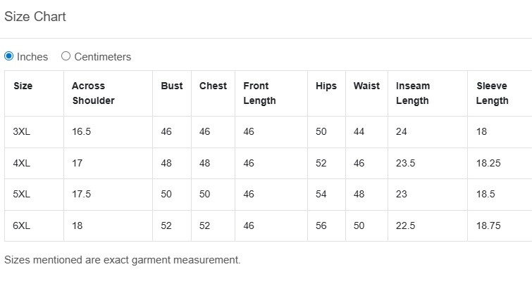Select the 4XL size row label
This screenshot has height=288, width=532.
pos(21,163)
